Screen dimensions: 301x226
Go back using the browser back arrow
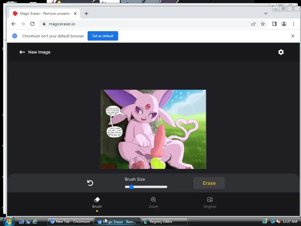14,24
